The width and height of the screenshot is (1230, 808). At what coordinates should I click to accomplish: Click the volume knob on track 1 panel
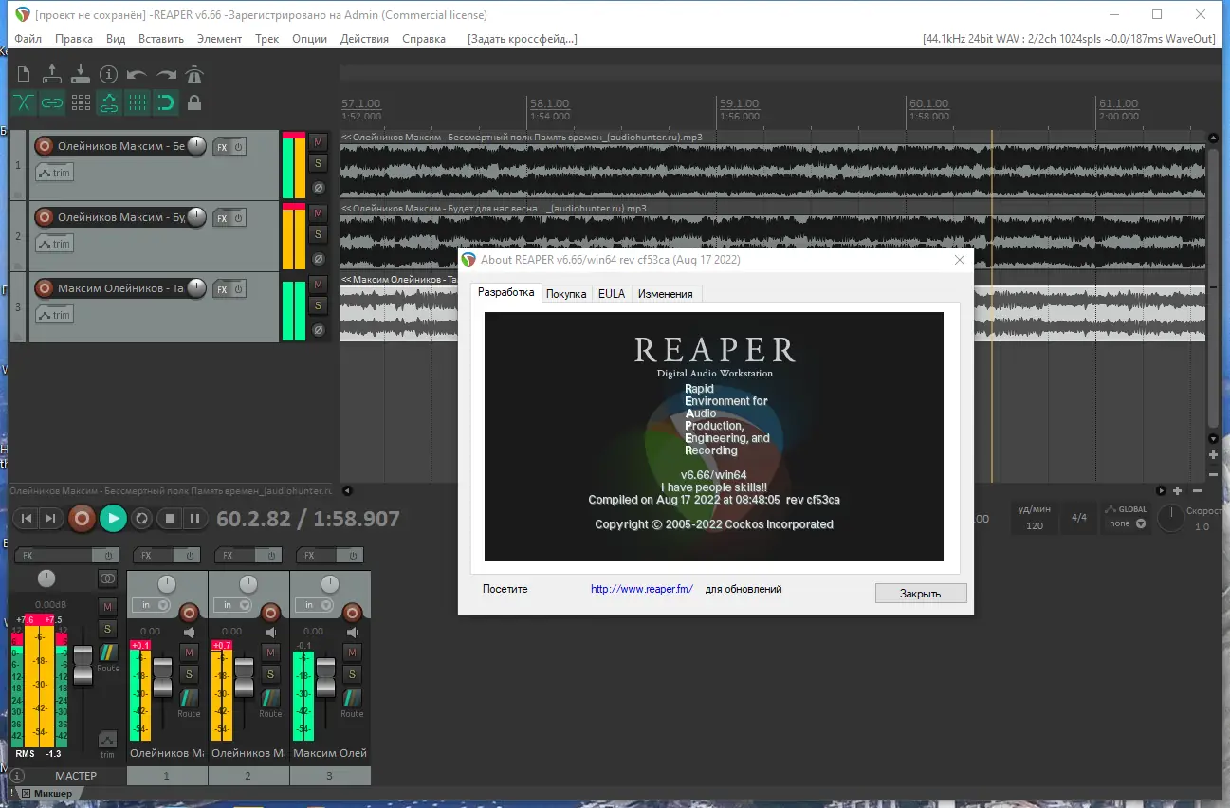pyautogui.click(x=196, y=146)
